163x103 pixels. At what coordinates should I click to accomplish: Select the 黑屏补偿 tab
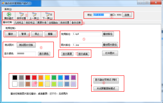tap(42, 23)
